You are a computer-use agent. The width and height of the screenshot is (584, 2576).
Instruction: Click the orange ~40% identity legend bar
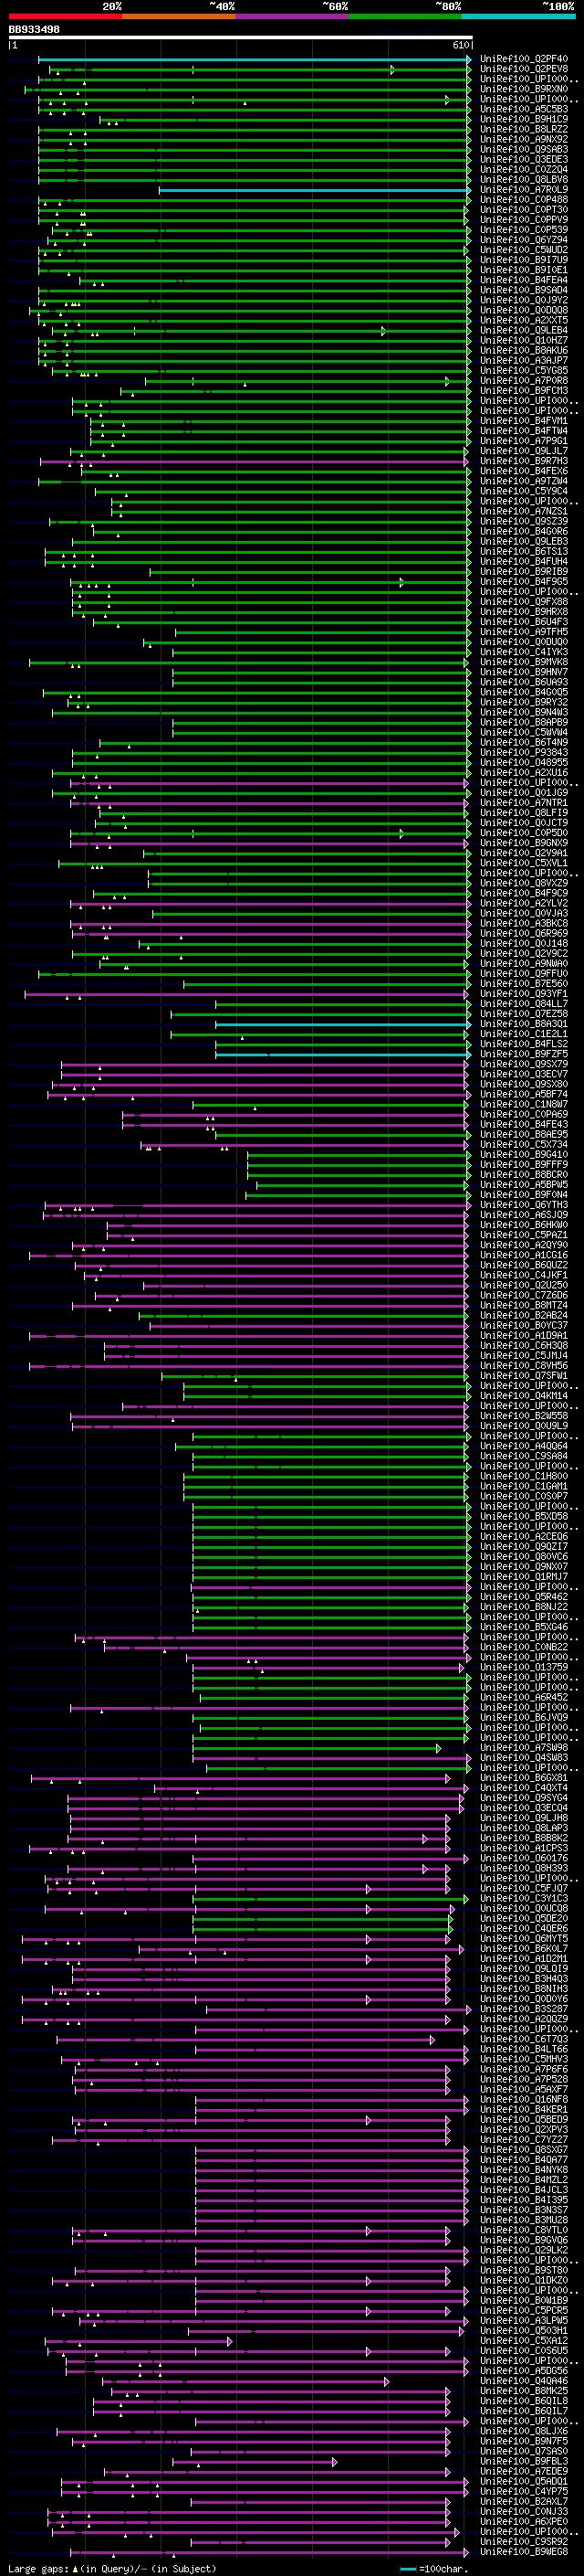click(179, 16)
